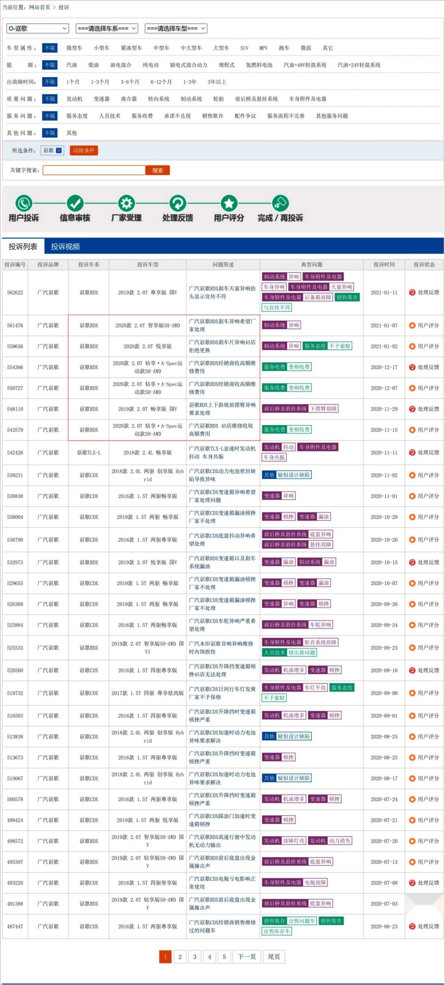
Task: Filter by 销售欺诈 service problem
Action: tap(213, 116)
